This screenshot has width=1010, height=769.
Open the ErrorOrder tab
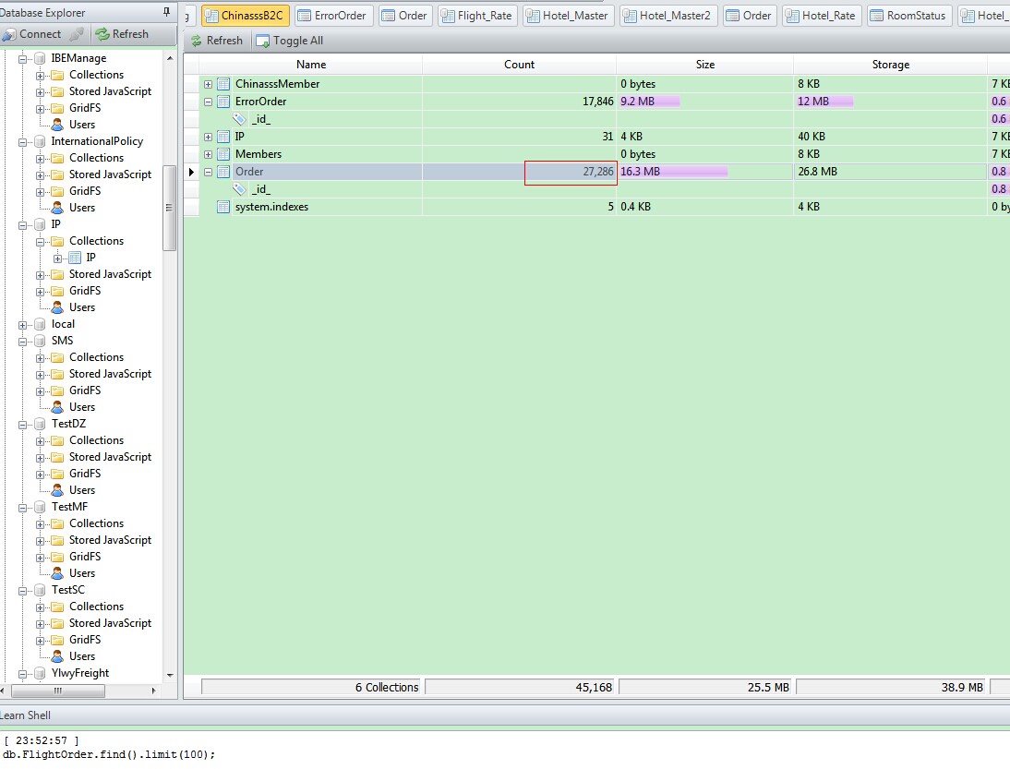point(333,16)
